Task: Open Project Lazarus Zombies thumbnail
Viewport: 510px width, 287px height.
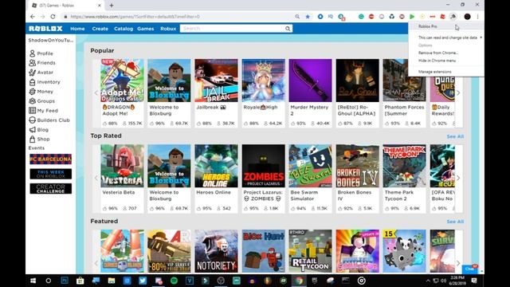Action: [x=264, y=166]
